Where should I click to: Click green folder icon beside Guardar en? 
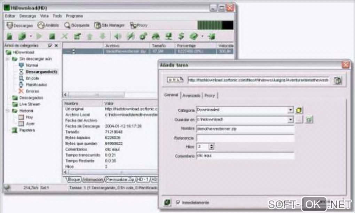pos(309,119)
